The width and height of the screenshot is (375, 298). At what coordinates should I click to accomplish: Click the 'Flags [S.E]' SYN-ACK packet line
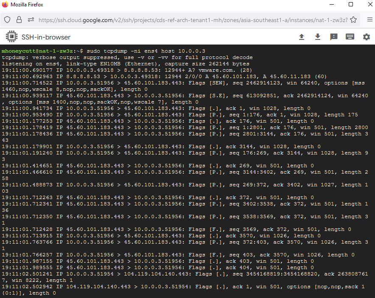[185, 99]
